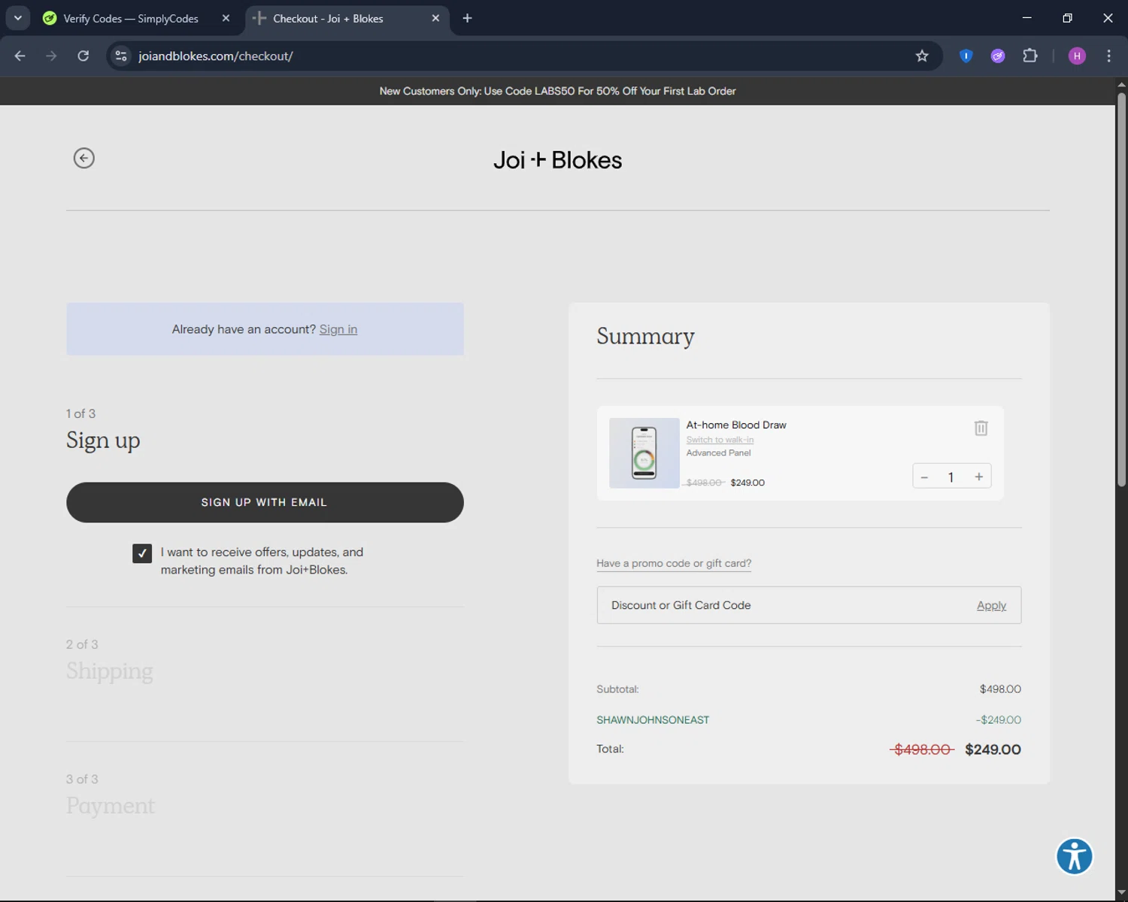Open the Sign in link

click(x=338, y=329)
